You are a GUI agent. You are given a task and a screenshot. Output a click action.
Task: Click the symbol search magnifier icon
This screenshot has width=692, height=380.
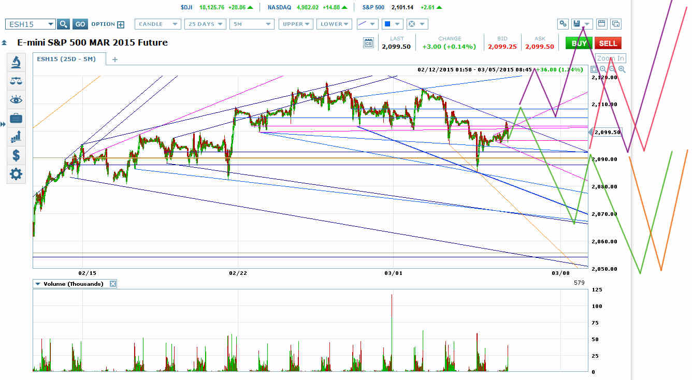tap(63, 24)
